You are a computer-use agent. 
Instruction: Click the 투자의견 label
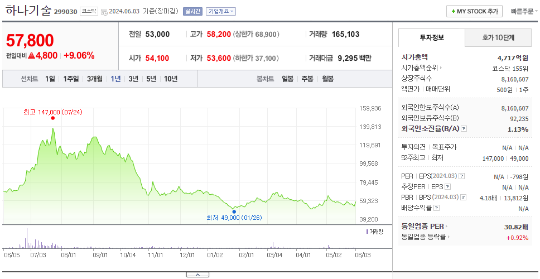(x=413, y=147)
